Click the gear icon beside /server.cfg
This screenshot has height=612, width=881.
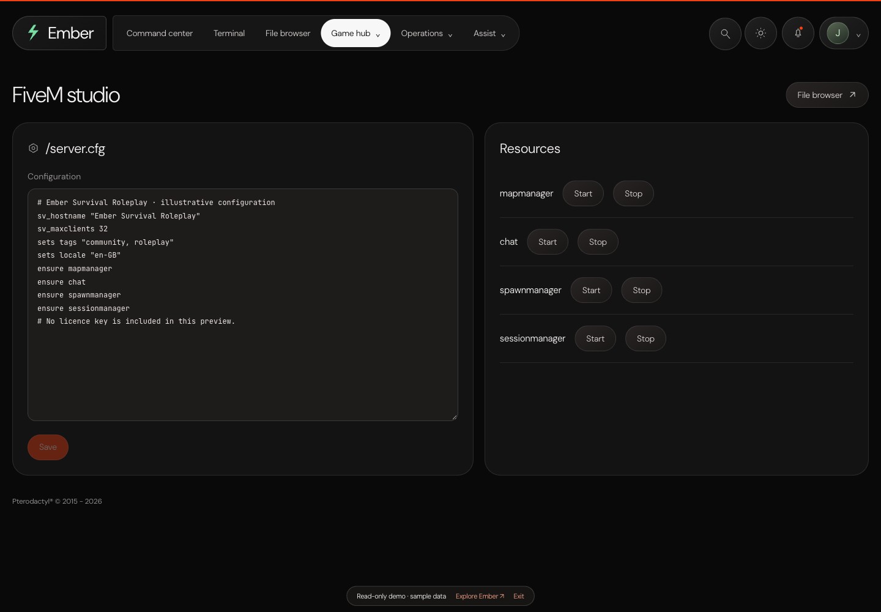33,148
